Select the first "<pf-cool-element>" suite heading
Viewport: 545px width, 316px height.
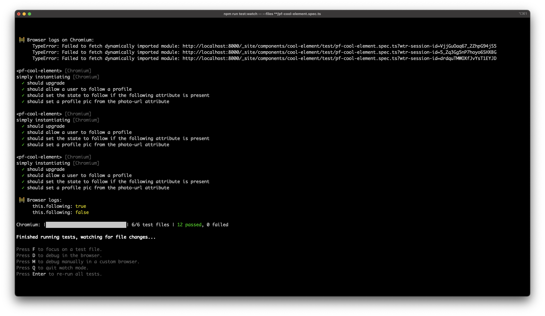pos(39,71)
